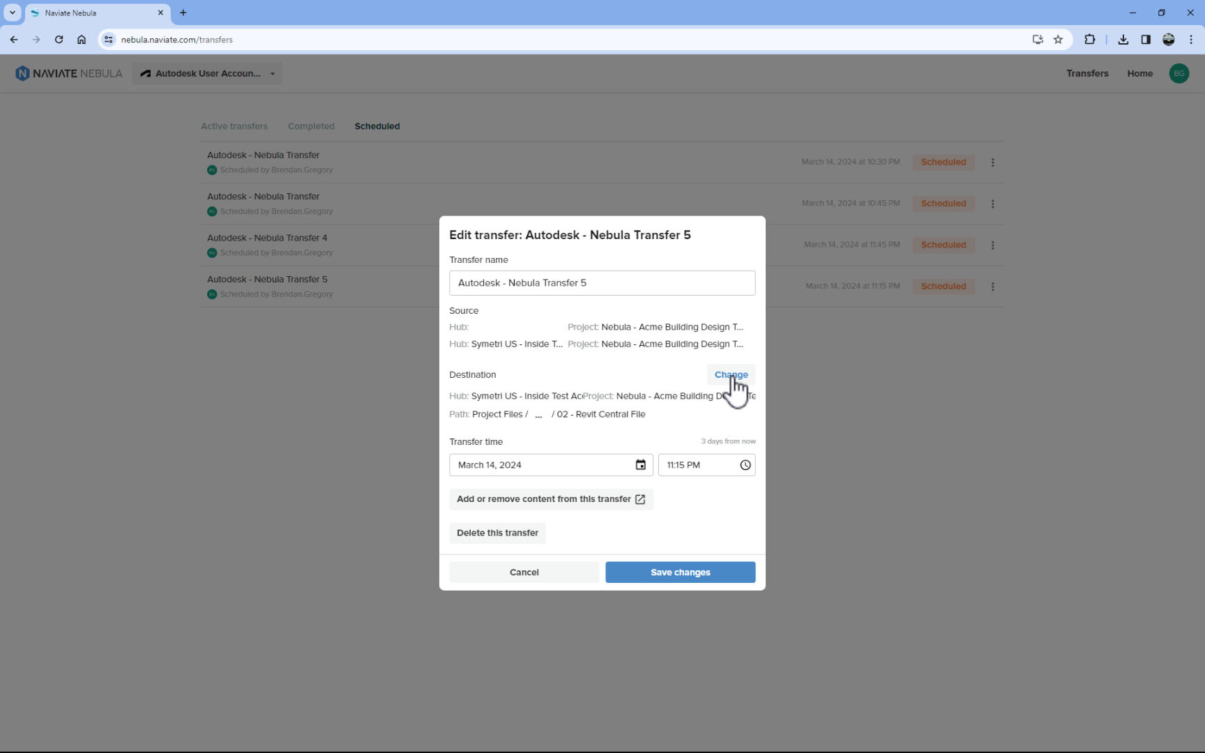The height and width of the screenshot is (753, 1205).
Task: Click Scheduled badge of 10:45 PM transfer
Action: (943, 204)
